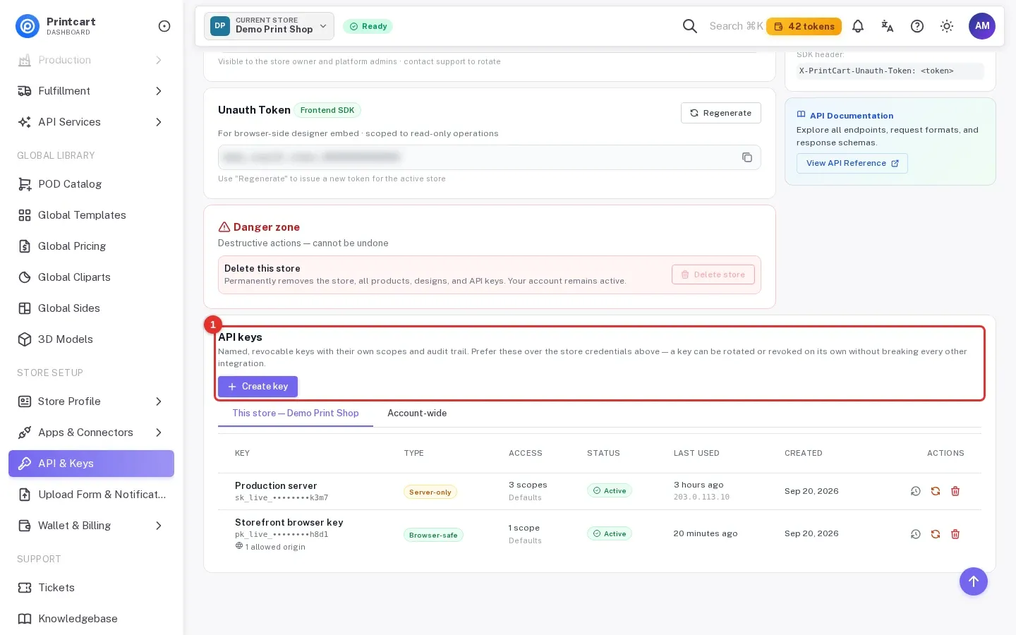View history for Production server key
This screenshot has height=635, width=1016.
coord(916,491)
